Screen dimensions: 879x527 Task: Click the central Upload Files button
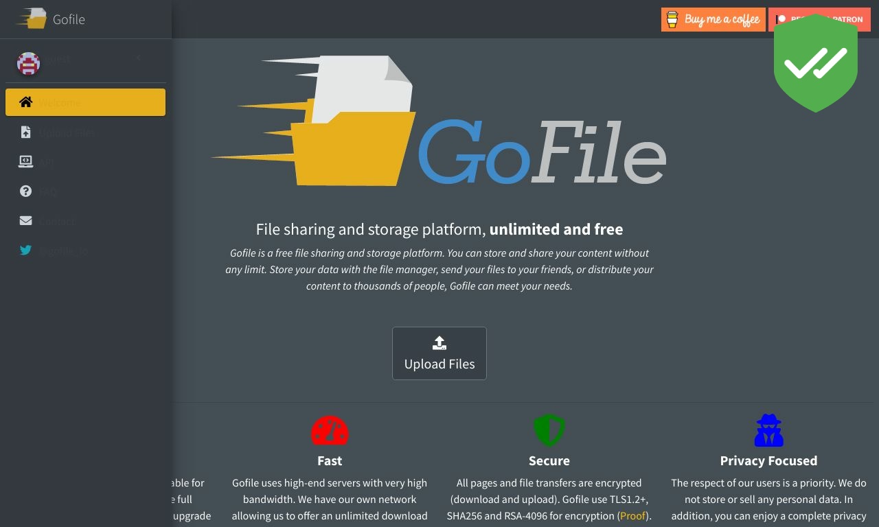point(439,353)
